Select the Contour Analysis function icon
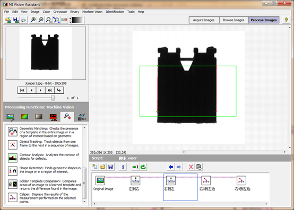 [13, 158]
